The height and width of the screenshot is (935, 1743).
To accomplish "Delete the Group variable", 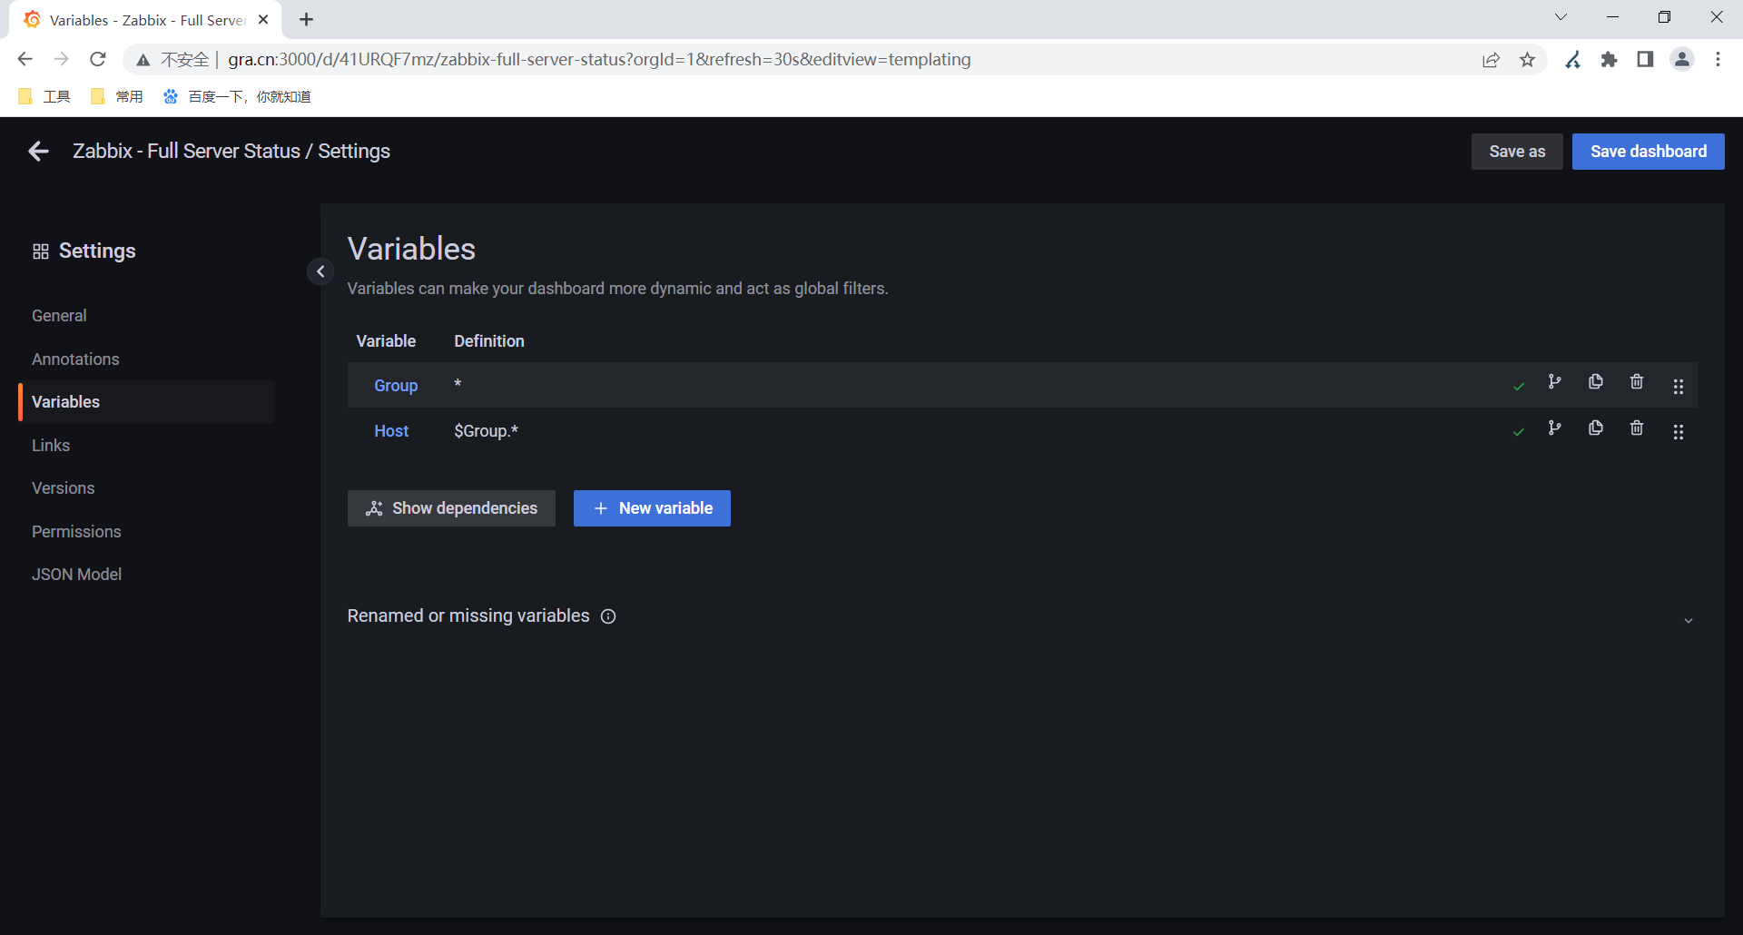I will point(1637,382).
